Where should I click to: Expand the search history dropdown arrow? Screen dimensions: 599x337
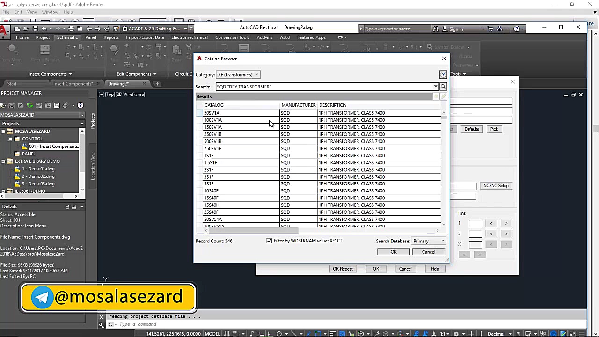tap(436, 87)
